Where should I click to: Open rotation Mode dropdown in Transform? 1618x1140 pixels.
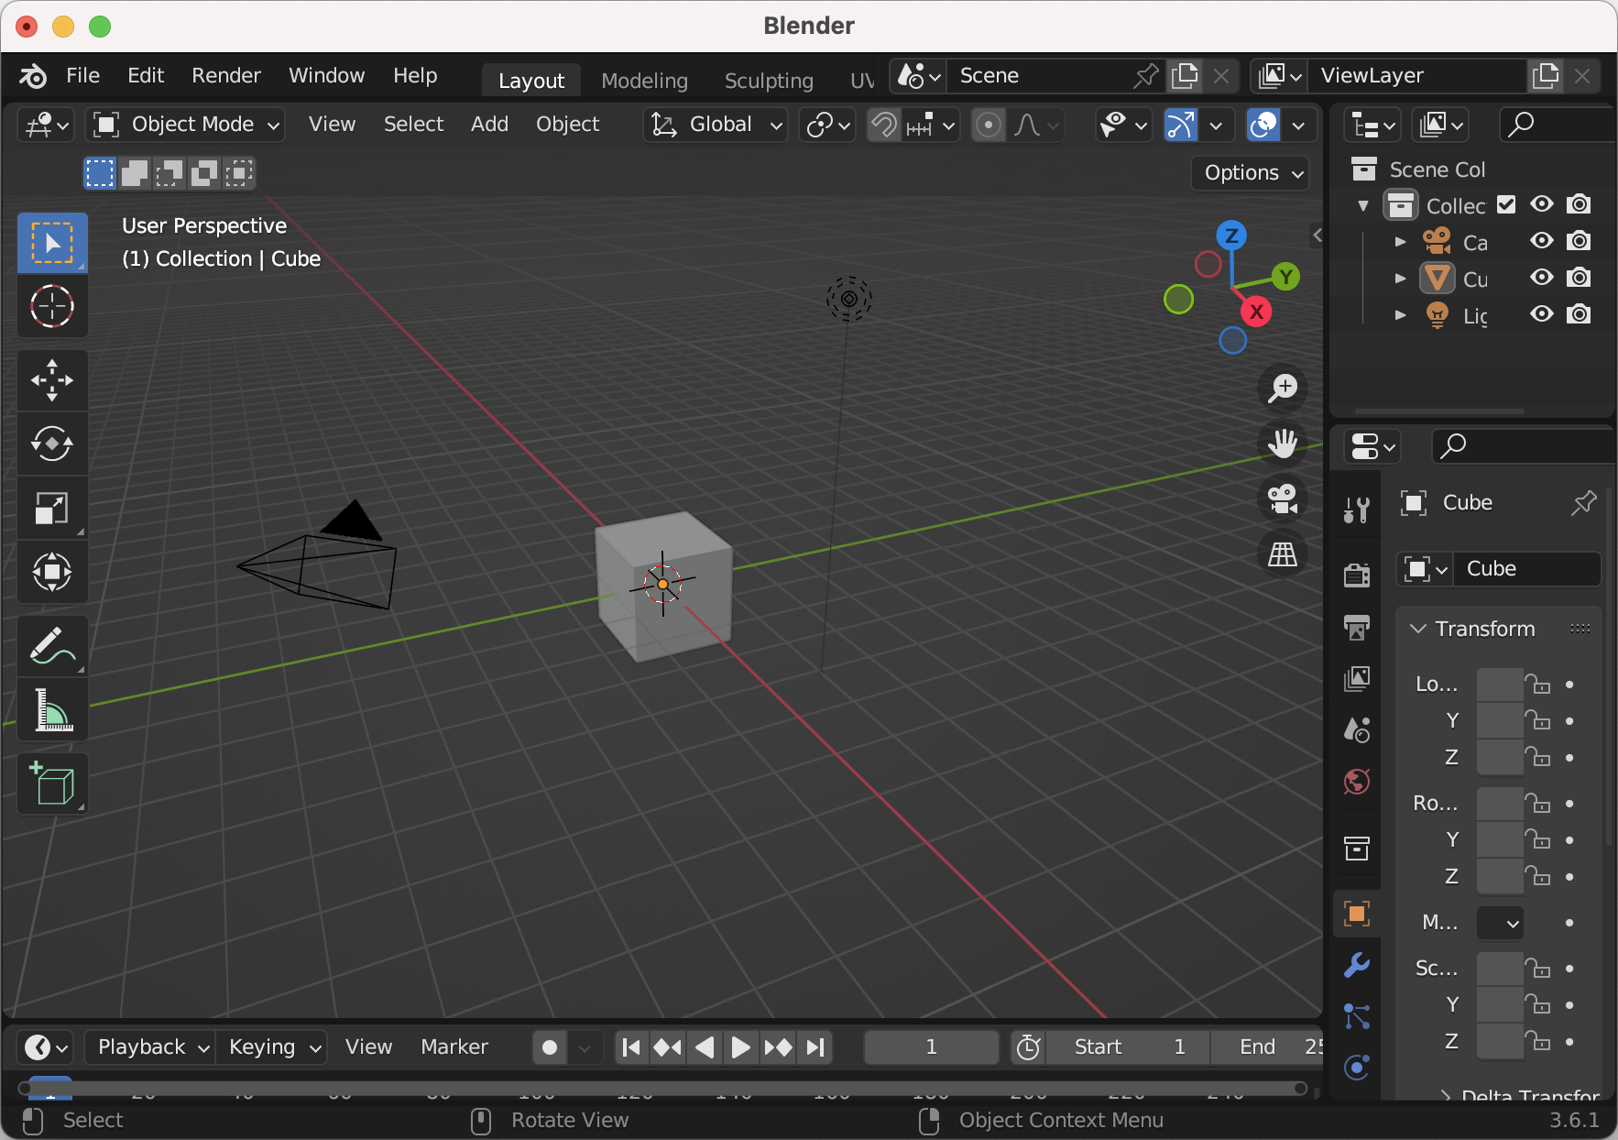coord(1501,924)
